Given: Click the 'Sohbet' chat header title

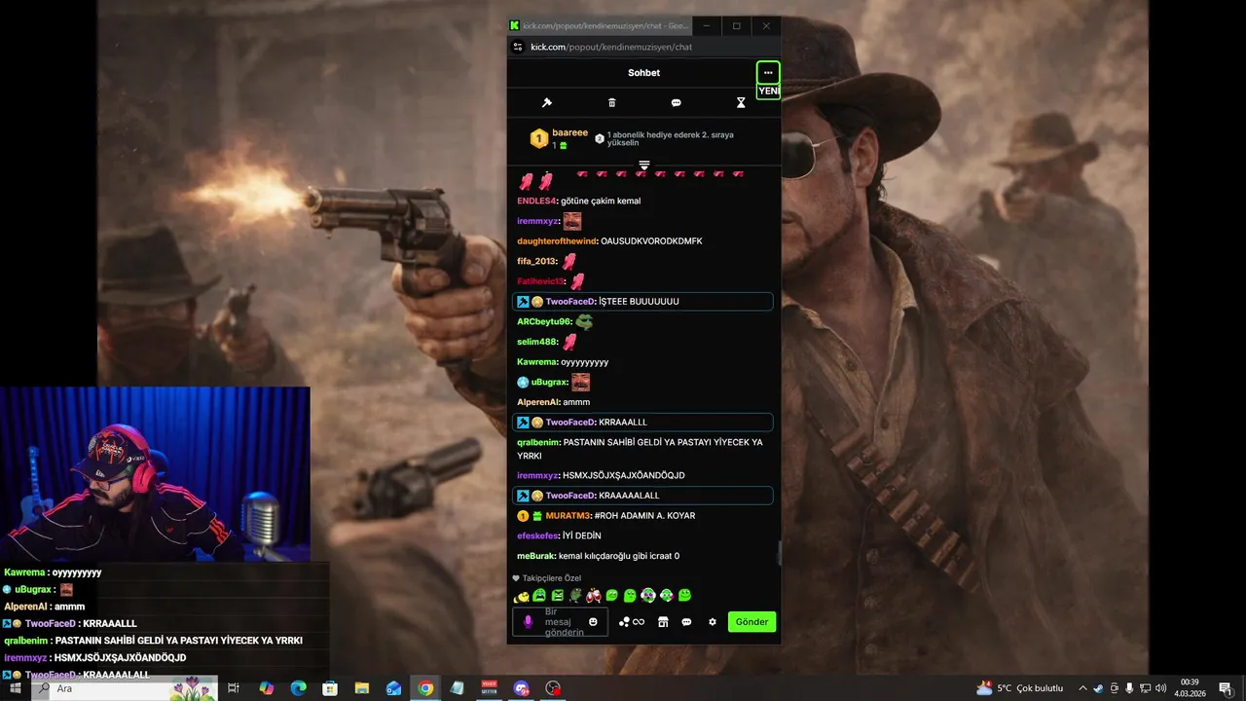Looking at the screenshot, I should (x=643, y=73).
